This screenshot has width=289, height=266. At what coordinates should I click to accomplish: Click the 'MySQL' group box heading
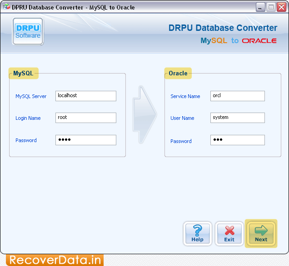point(24,73)
